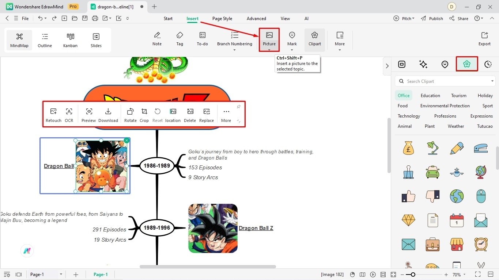Open the AI ribbon tab
This screenshot has width=499, height=280.
click(306, 19)
